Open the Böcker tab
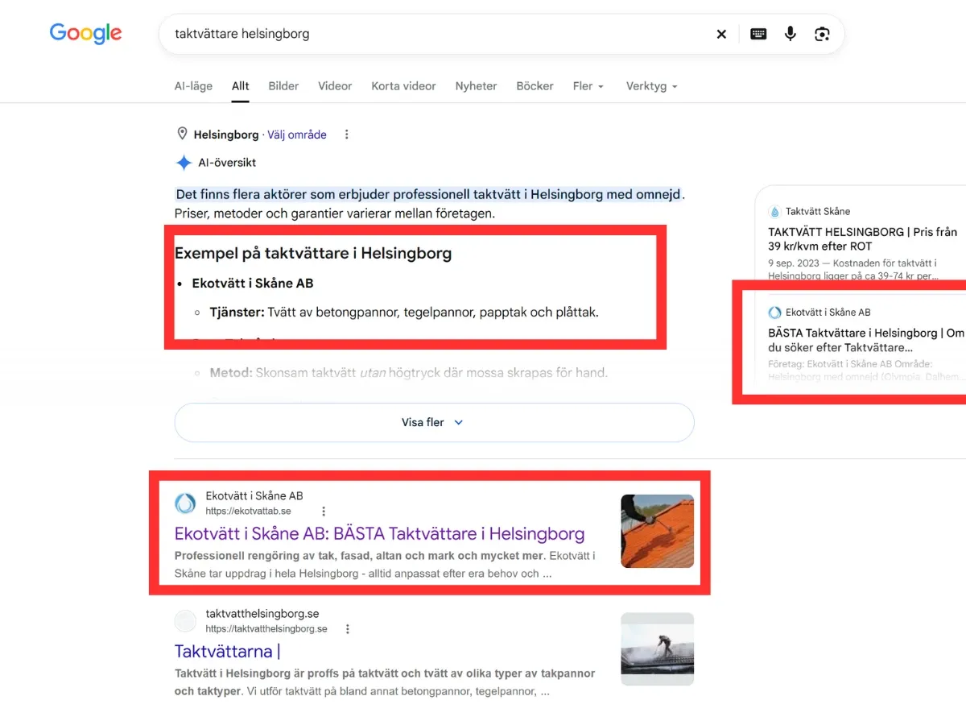The height and width of the screenshot is (725, 966). [x=535, y=86]
